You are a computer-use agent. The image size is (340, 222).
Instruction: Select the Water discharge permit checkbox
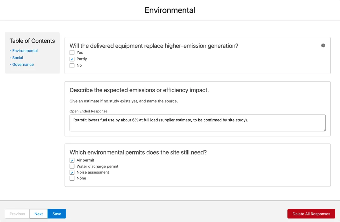(72, 166)
